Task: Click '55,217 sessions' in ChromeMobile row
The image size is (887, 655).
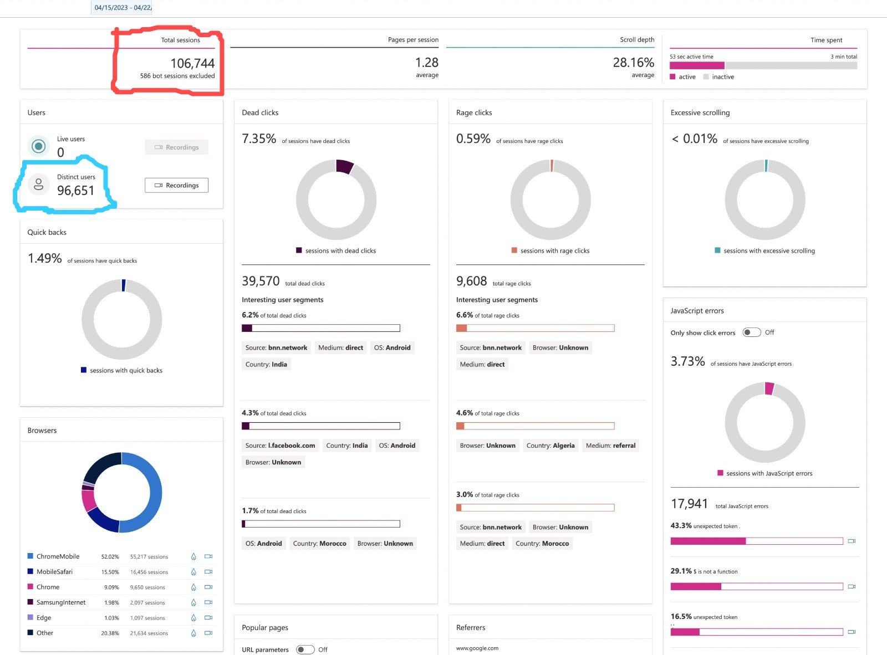Action: point(149,557)
